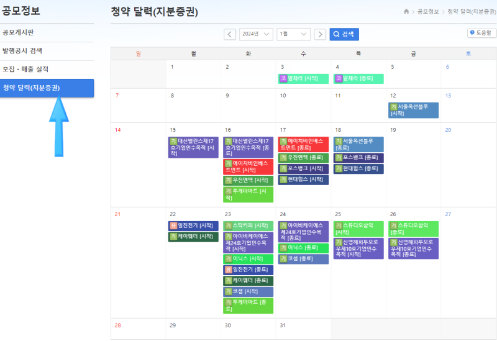
Task: Click the 토 weekday column header
Action: point(468,54)
